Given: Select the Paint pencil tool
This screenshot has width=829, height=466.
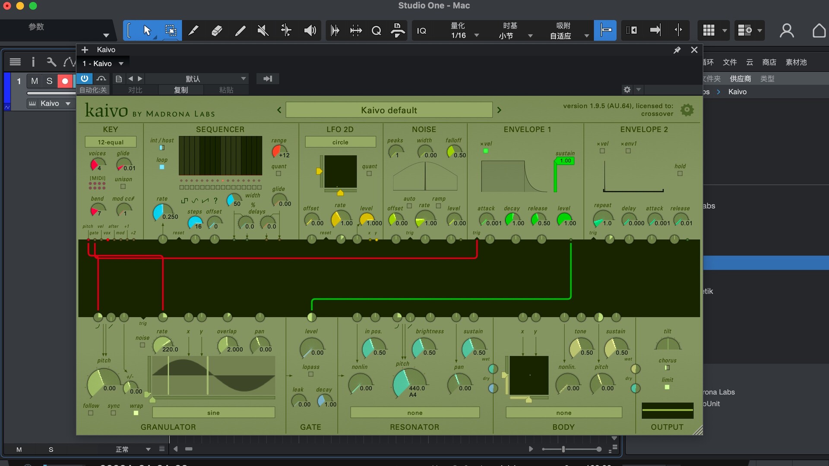Looking at the screenshot, I should pyautogui.click(x=240, y=31).
